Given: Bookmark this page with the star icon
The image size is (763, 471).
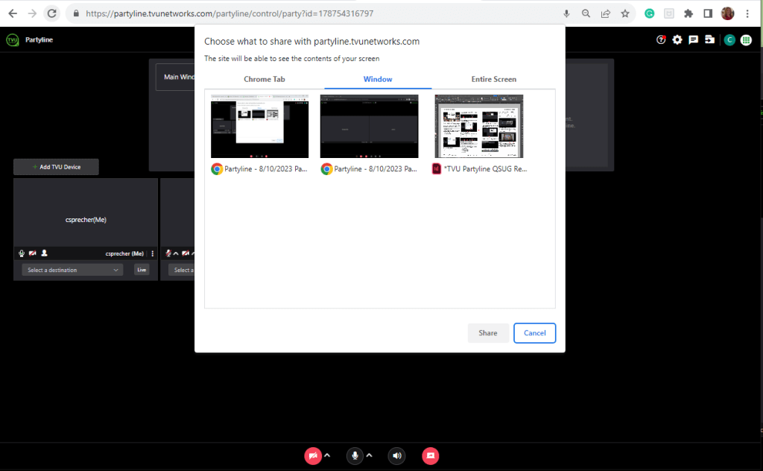Looking at the screenshot, I should (x=625, y=13).
